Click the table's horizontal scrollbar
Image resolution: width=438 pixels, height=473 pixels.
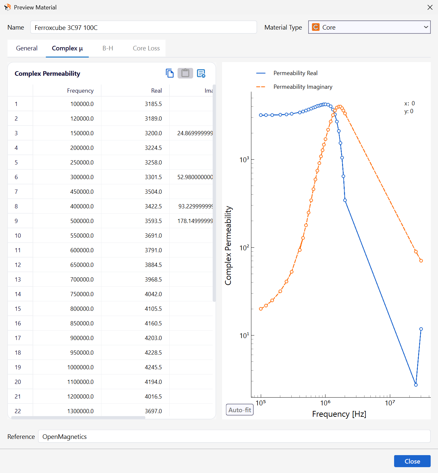78,417
